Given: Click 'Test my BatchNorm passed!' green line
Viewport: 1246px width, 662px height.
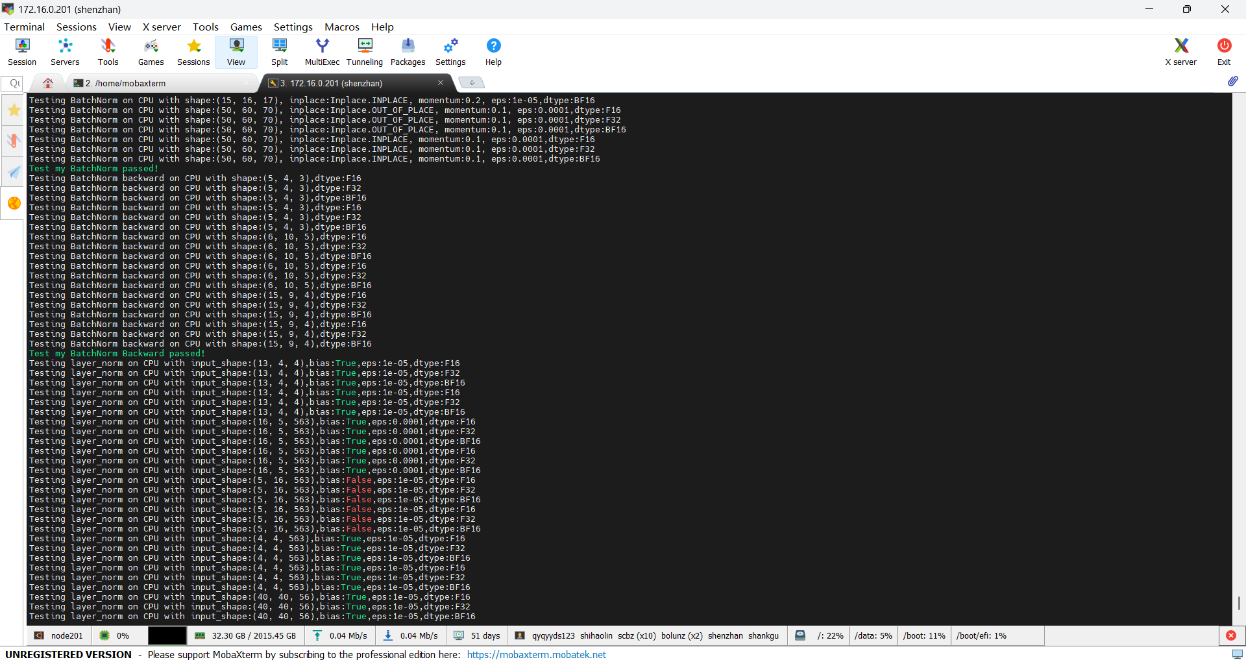Looking at the screenshot, I should 93,169.
